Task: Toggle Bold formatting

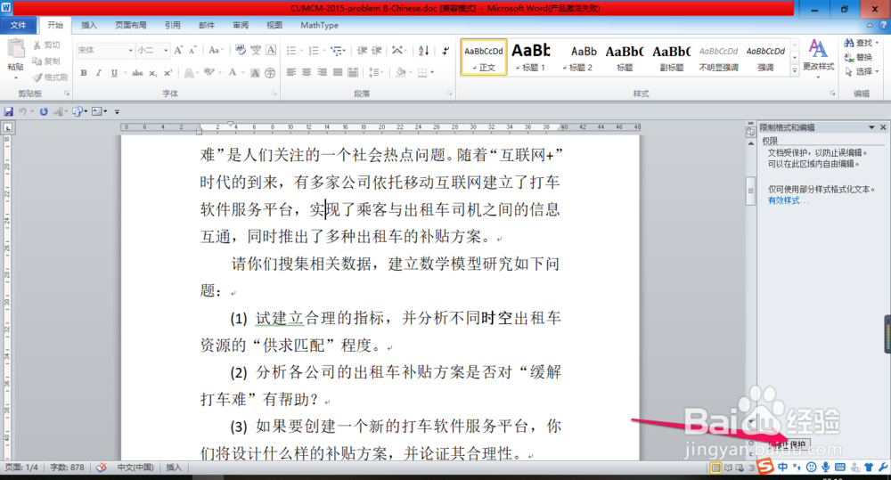Action: 84,73
